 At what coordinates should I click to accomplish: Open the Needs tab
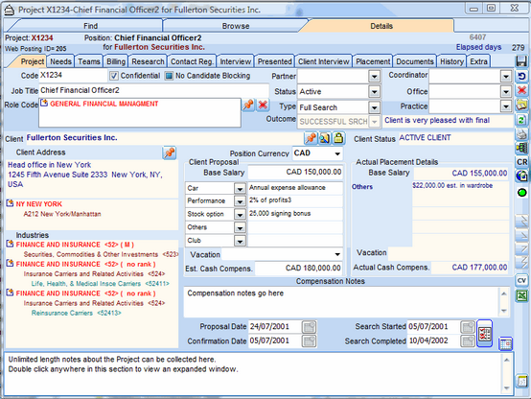[x=60, y=61]
